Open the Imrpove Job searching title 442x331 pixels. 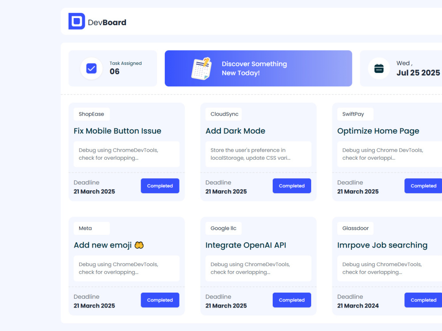(382, 245)
